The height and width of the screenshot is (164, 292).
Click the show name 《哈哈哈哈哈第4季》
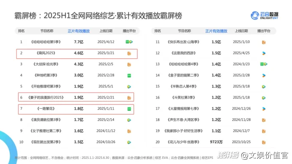click(x=183, y=64)
